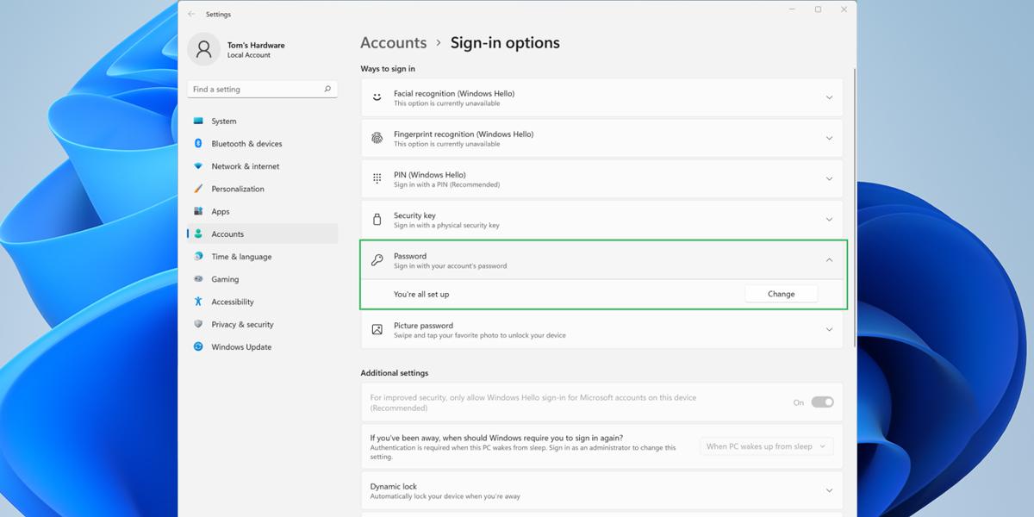Open 'When PC wakes up from sleep' dropdown

pyautogui.click(x=766, y=446)
